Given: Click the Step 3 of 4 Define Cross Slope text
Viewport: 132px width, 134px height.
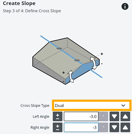Looking at the screenshot, I should click(x=32, y=11).
